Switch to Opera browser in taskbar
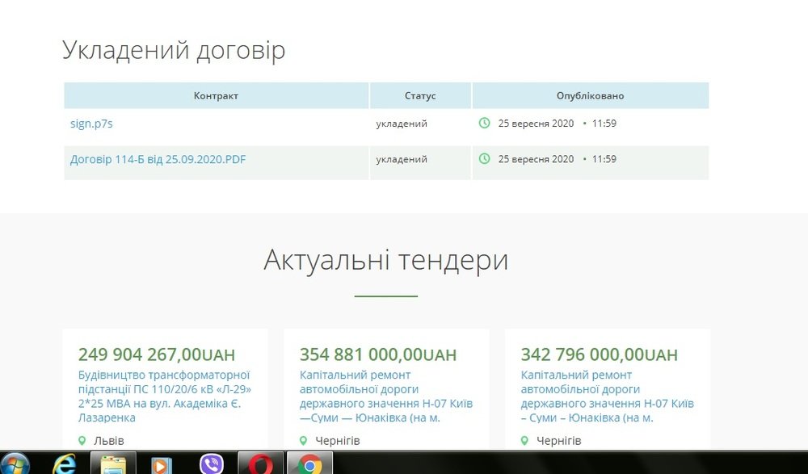Image resolution: width=808 pixels, height=474 pixels. point(261,464)
